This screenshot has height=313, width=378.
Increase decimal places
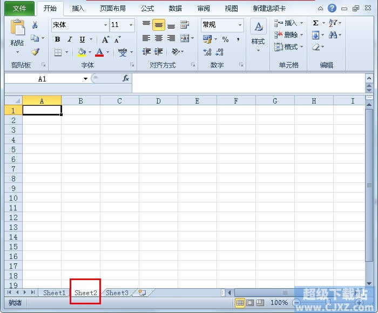point(207,52)
